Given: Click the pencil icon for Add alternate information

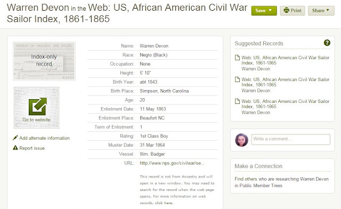Looking at the screenshot, I should (x=15, y=138).
